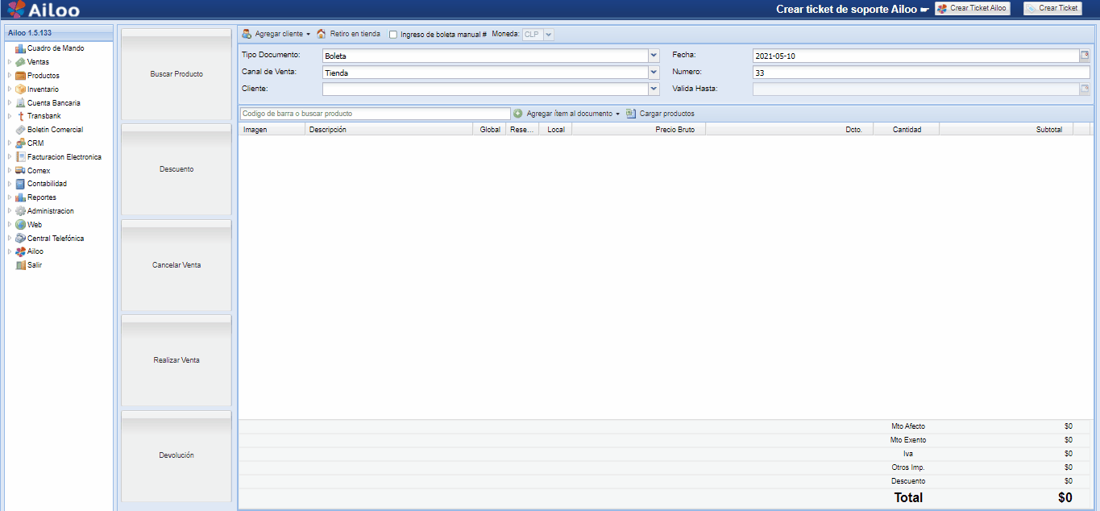Open the Canal de Venta dropdown
Screen dimensions: 1100x511
coord(654,73)
